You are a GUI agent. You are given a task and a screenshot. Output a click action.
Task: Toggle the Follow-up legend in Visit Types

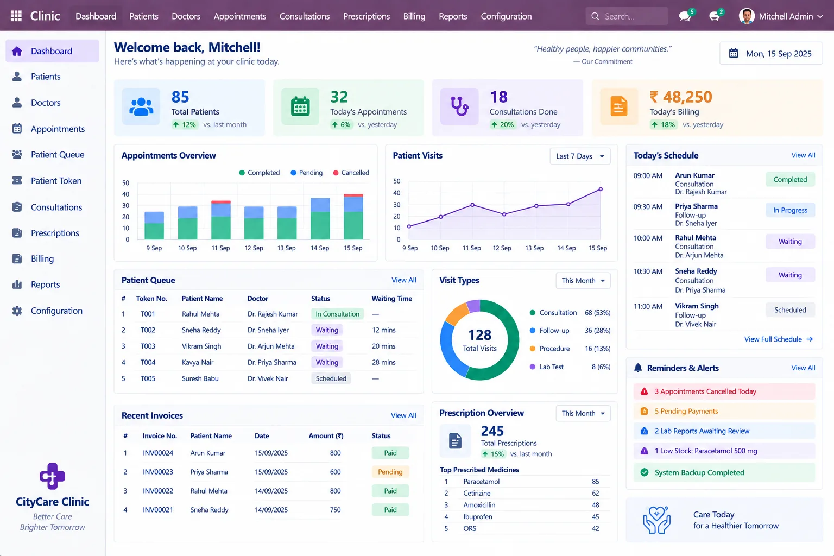pyautogui.click(x=549, y=331)
